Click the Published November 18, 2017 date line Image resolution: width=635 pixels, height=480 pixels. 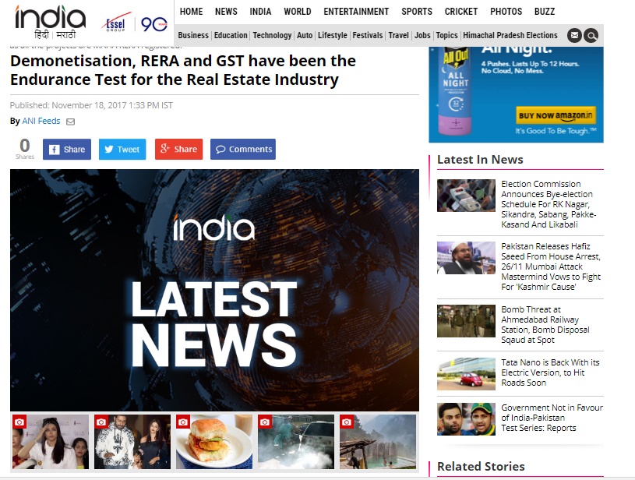click(91, 105)
